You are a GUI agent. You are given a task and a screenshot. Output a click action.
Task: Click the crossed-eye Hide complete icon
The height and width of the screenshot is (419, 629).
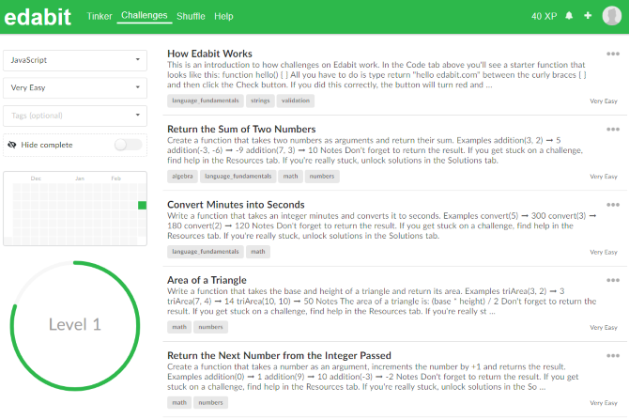pyautogui.click(x=12, y=145)
